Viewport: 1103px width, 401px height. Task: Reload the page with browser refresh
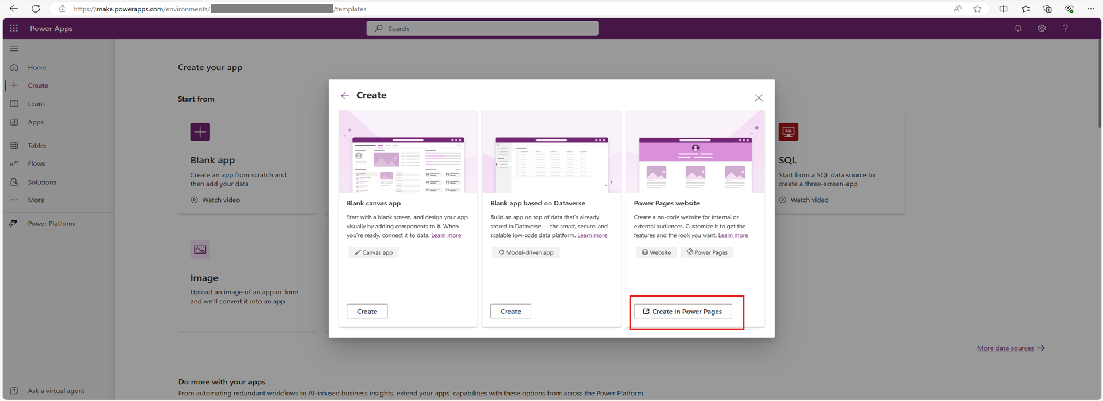point(36,9)
